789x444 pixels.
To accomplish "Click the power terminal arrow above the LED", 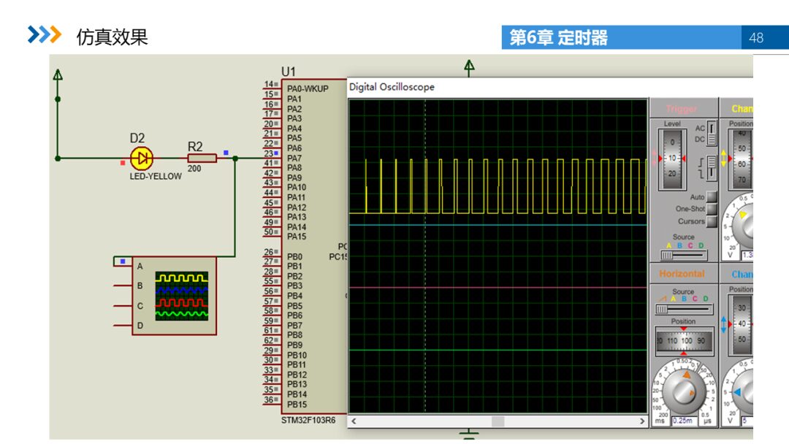I will 58,75.
